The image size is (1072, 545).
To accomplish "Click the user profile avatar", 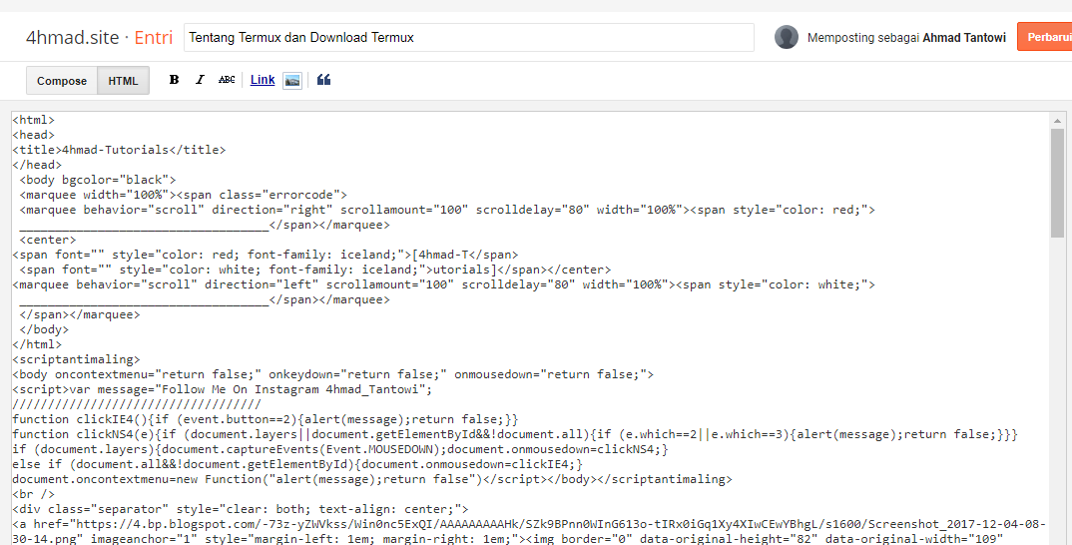I will pyautogui.click(x=787, y=37).
